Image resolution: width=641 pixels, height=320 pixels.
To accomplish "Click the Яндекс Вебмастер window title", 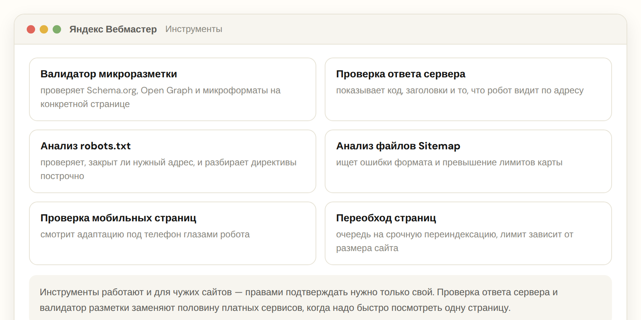I will point(113,29).
